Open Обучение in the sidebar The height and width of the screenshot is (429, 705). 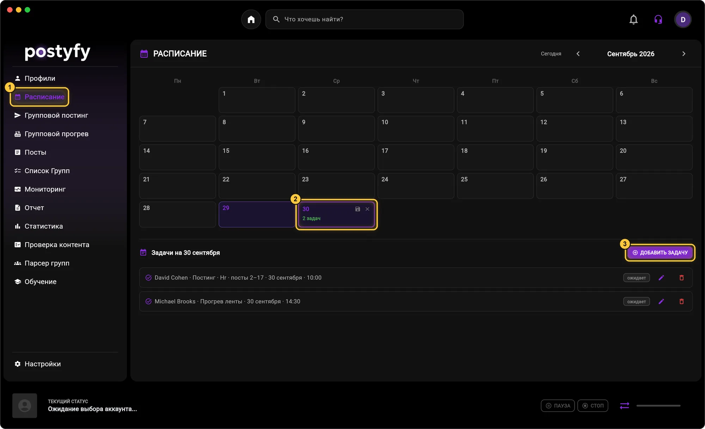click(x=35, y=282)
